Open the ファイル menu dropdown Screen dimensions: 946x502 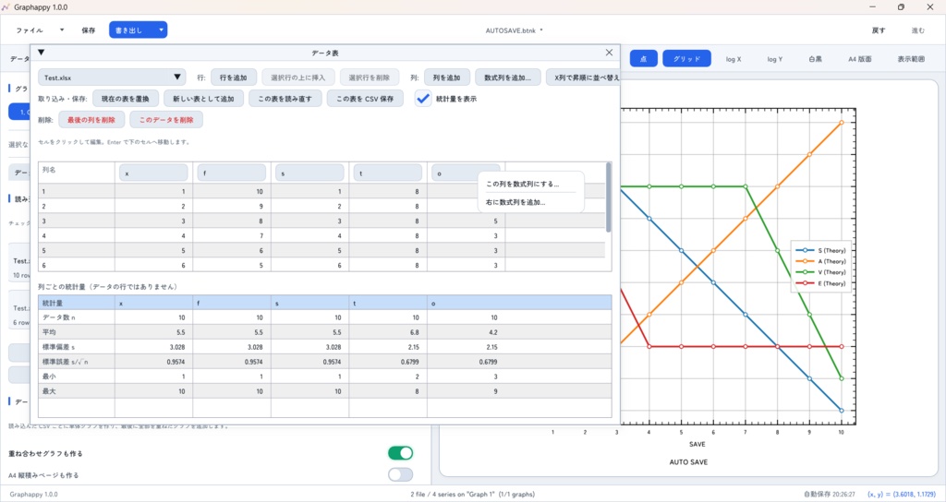pyautogui.click(x=40, y=30)
